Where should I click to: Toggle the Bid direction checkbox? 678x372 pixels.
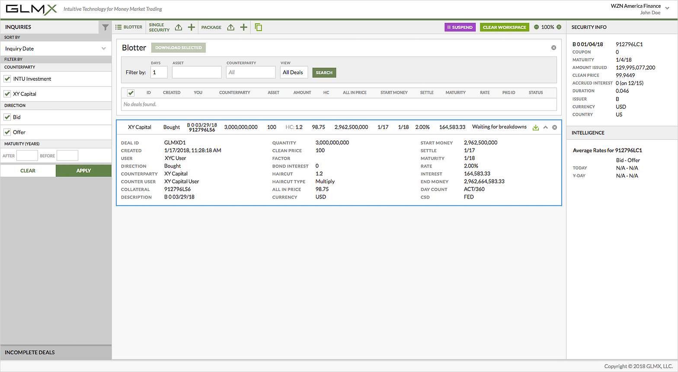pos(7,117)
